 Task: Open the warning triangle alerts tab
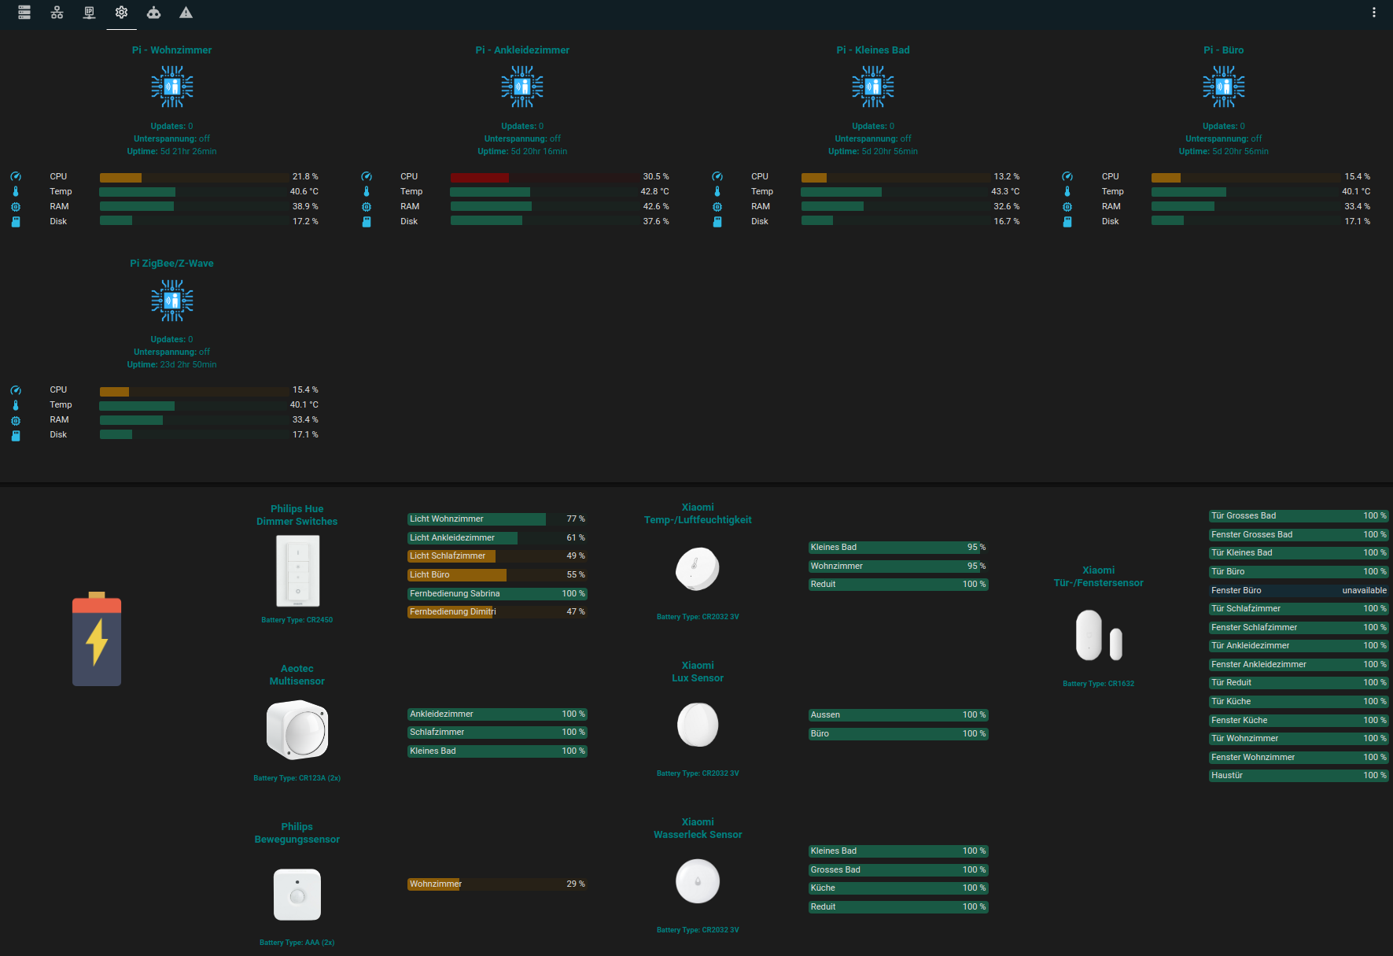[186, 13]
